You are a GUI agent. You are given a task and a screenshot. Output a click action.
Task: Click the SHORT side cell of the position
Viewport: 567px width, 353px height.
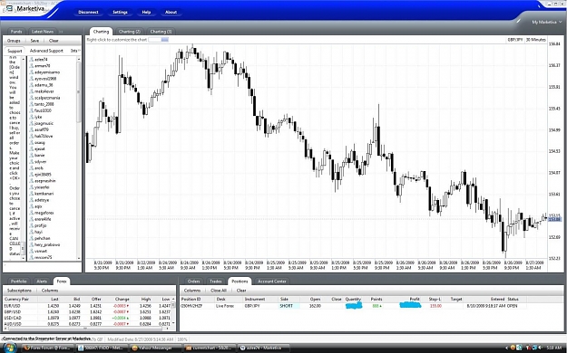click(x=288, y=306)
